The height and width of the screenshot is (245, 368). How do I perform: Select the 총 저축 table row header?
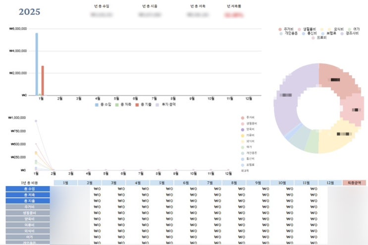click(x=28, y=195)
